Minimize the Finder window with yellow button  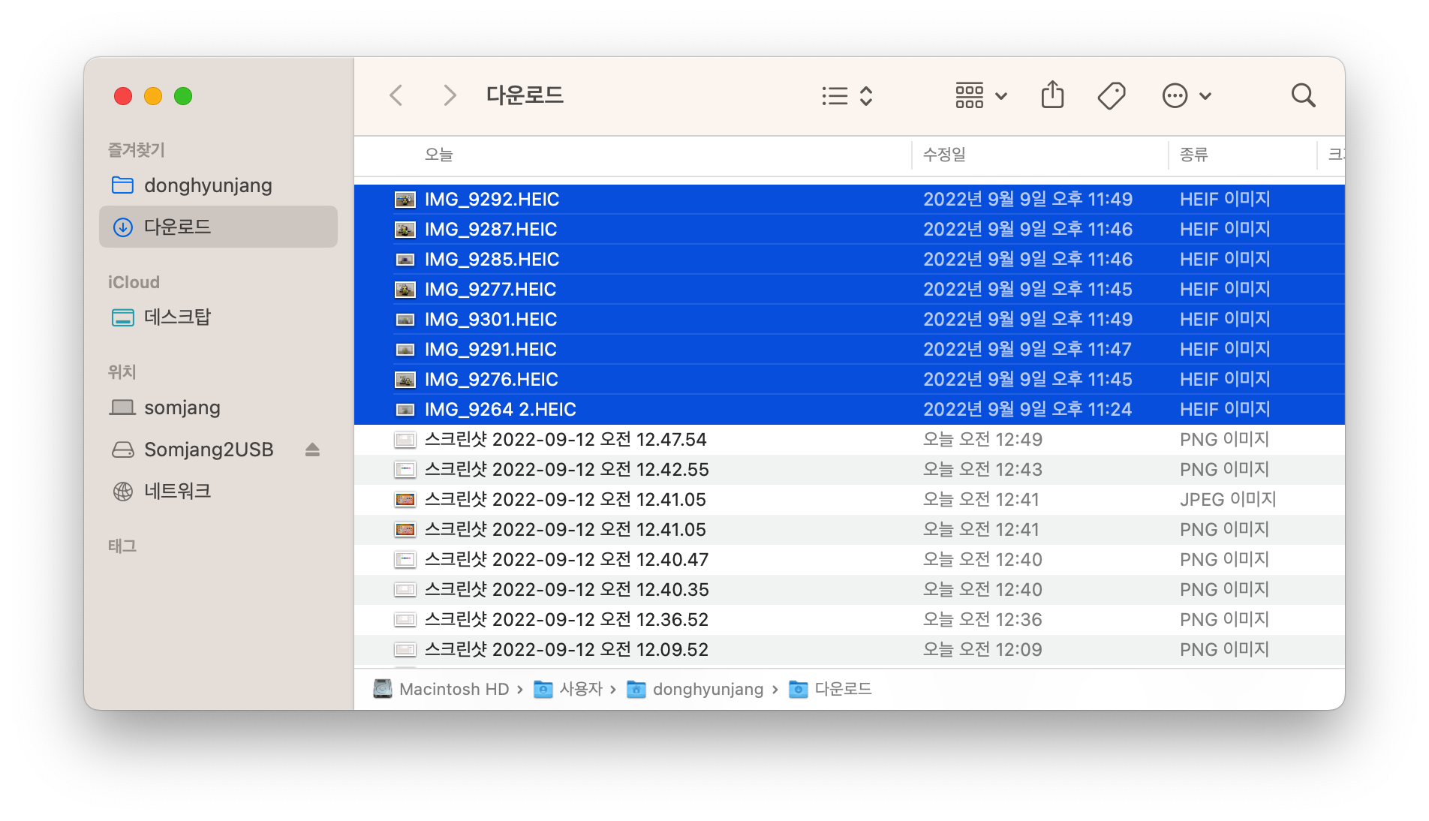(153, 96)
